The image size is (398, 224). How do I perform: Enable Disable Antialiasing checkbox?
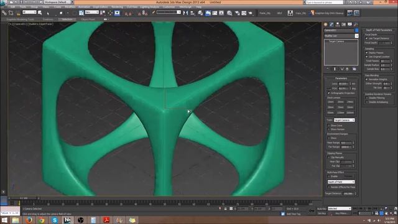coord(367,102)
